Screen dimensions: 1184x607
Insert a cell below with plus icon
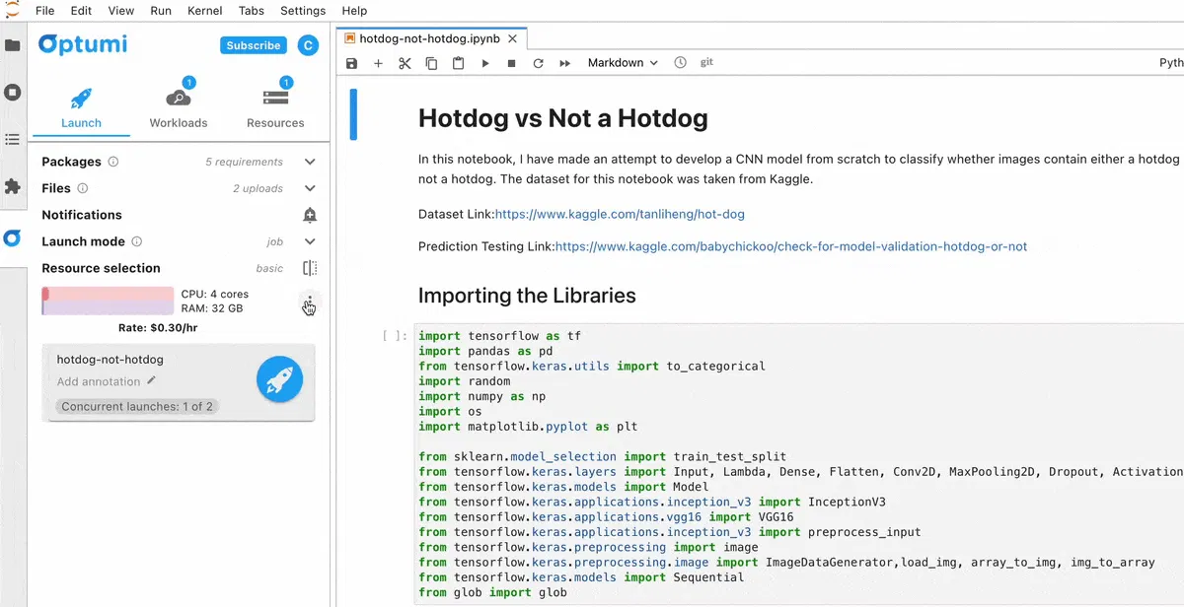point(378,63)
